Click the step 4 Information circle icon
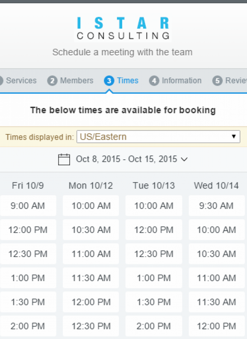247x339 pixels. coord(154,81)
